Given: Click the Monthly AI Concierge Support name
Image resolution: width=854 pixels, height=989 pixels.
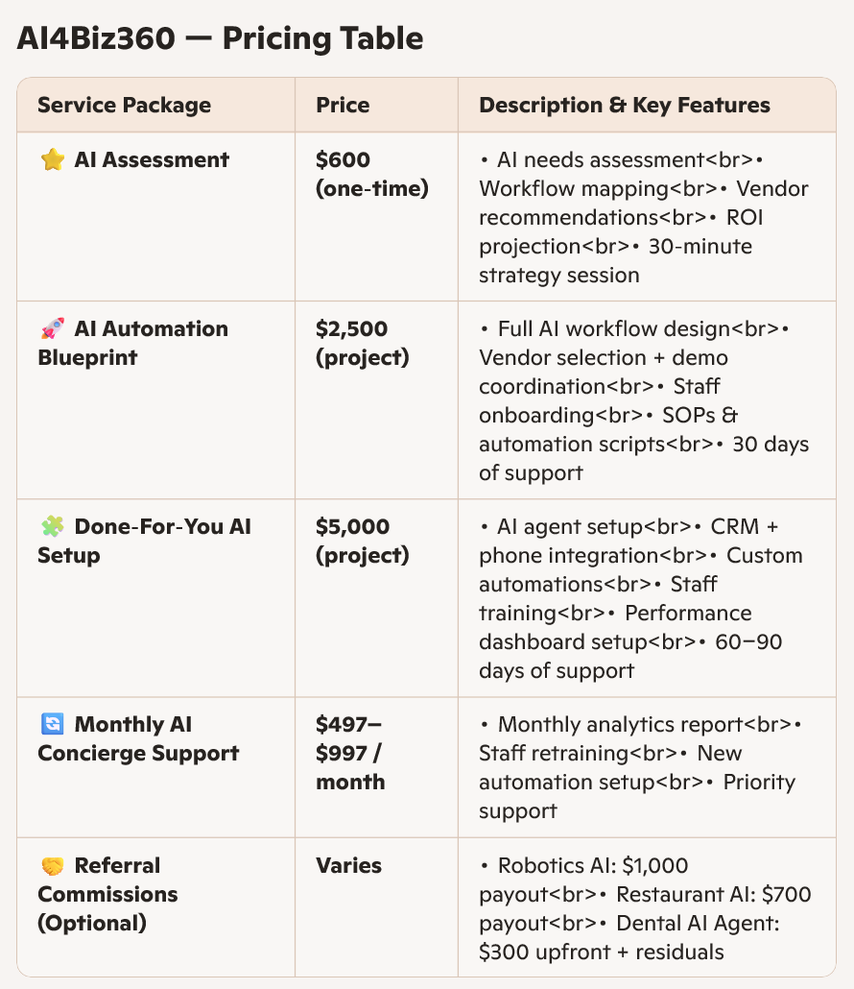Looking at the screenshot, I should coord(139,739).
